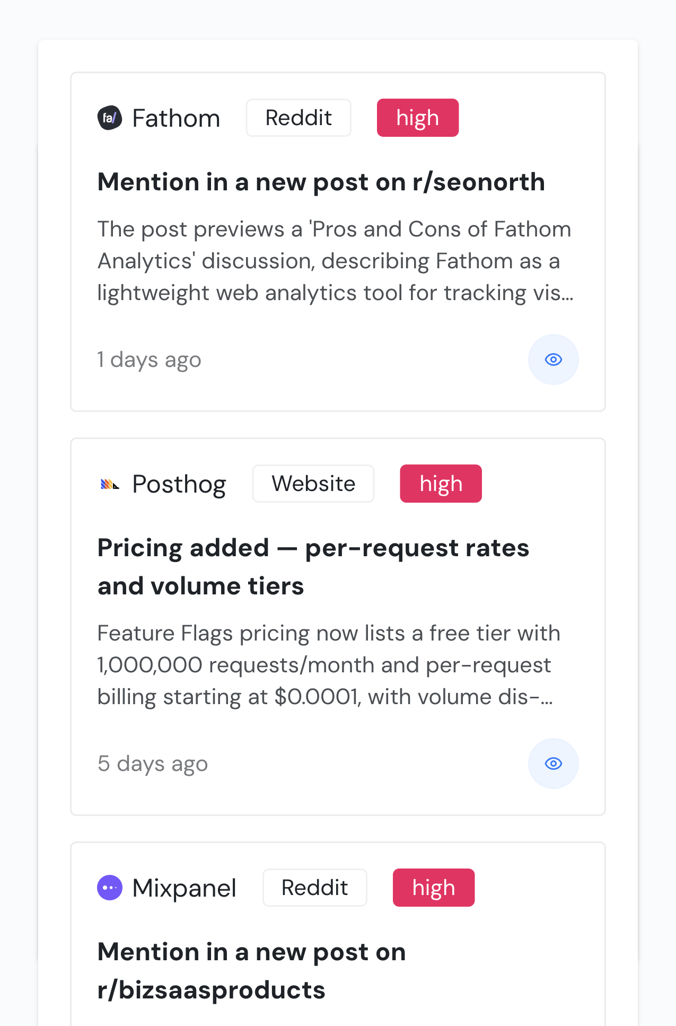Expand the truncated Feature Flags pricing description
Viewport: 676px width, 1026px height.
pos(329,665)
